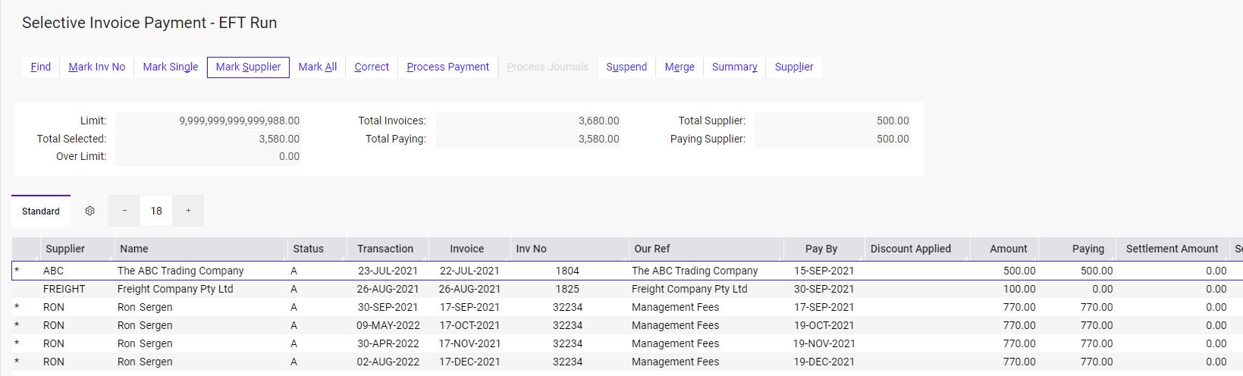Open the grid settings gear icon
Viewport: 1243px width, 376px height.
(89, 211)
